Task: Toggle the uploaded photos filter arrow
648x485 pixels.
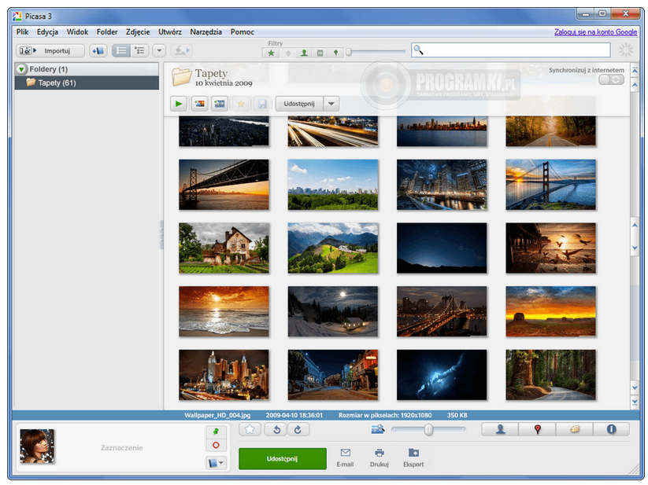Action: [288, 53]
